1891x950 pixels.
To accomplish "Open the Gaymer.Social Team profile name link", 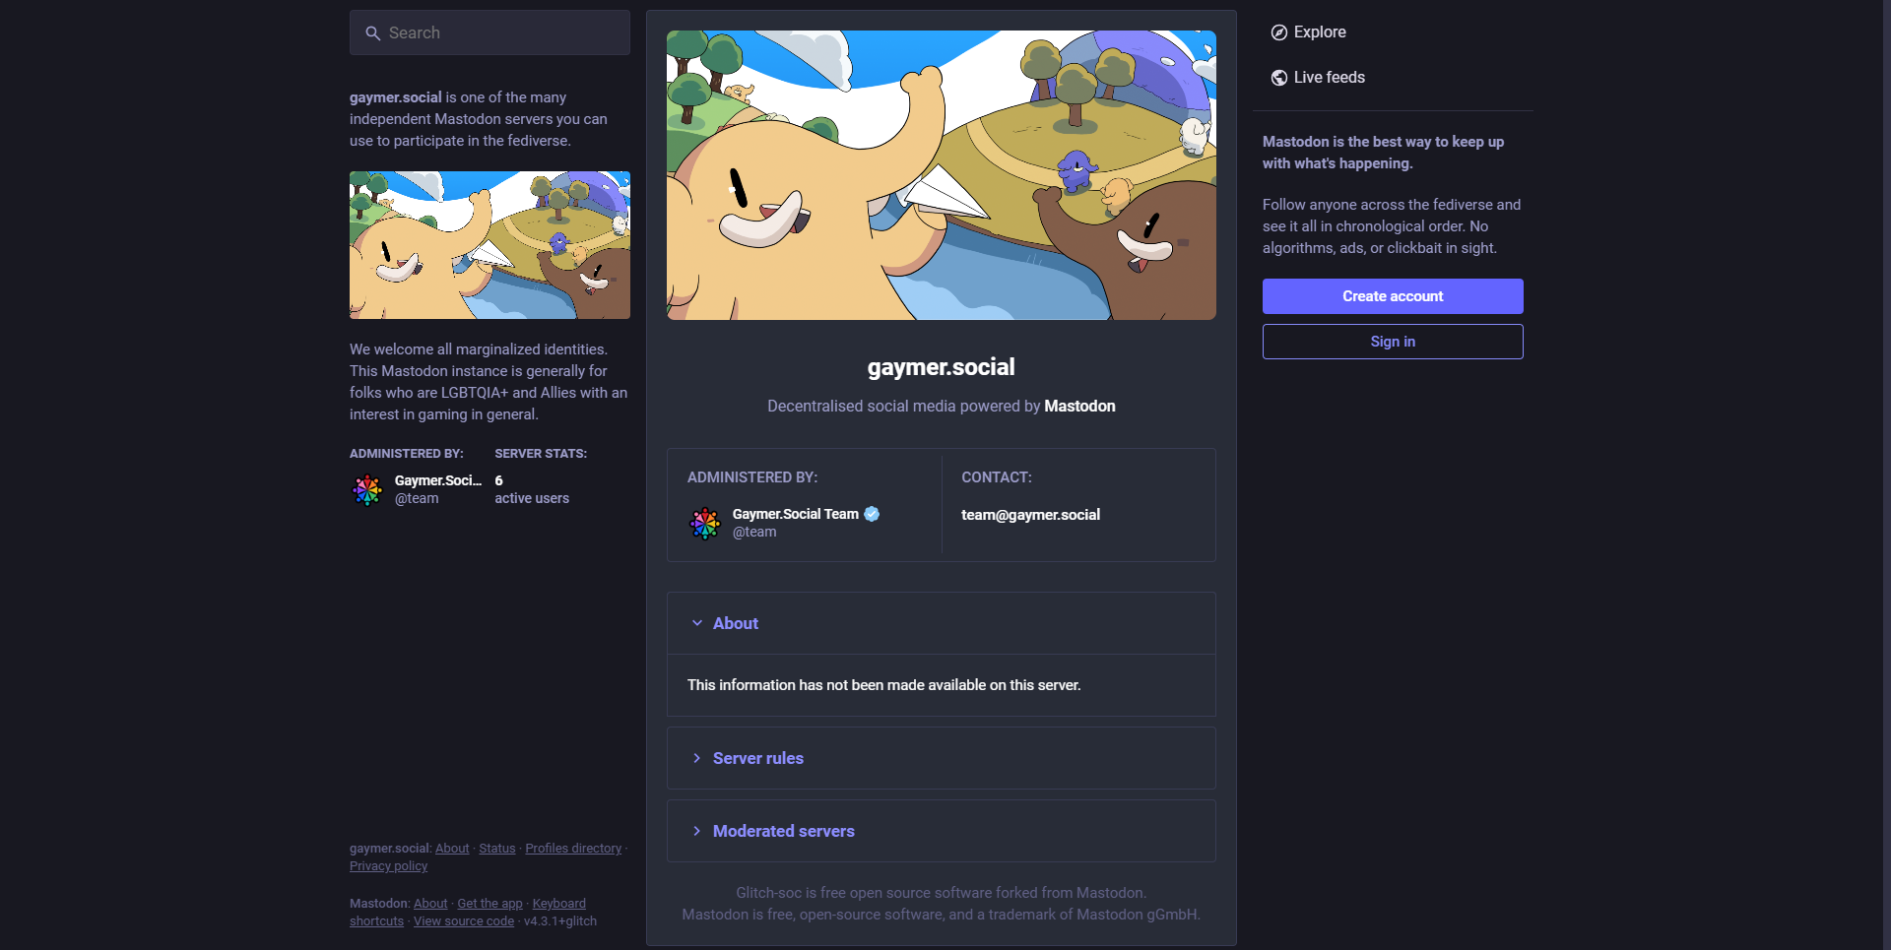I will click(796, 514).
